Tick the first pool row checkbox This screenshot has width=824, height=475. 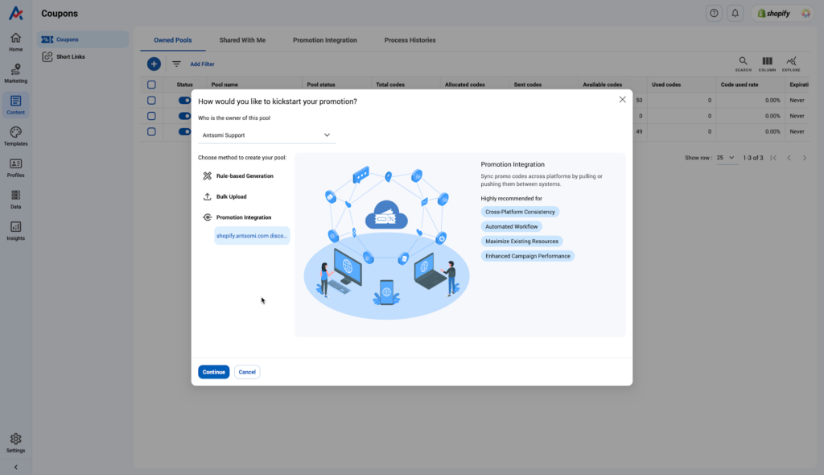click(x=151, y=100)
